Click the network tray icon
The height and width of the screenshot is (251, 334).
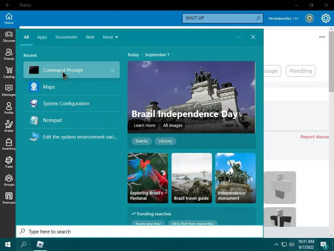[284, 244]
